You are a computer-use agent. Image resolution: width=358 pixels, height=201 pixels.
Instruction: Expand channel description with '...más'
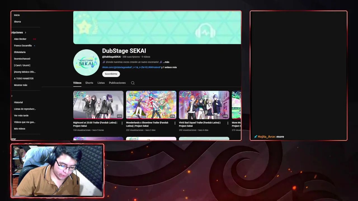tap(166, 62)
